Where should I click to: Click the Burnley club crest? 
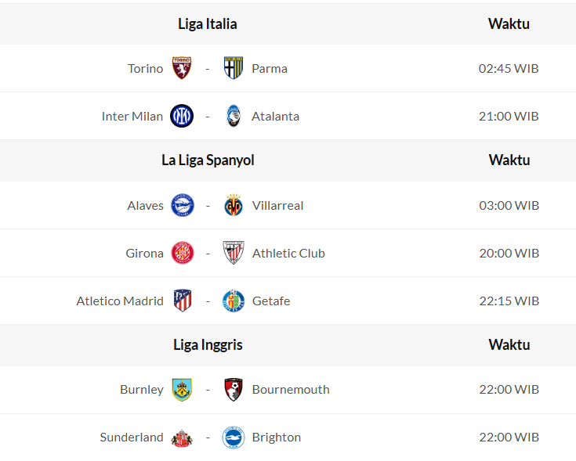182,389
